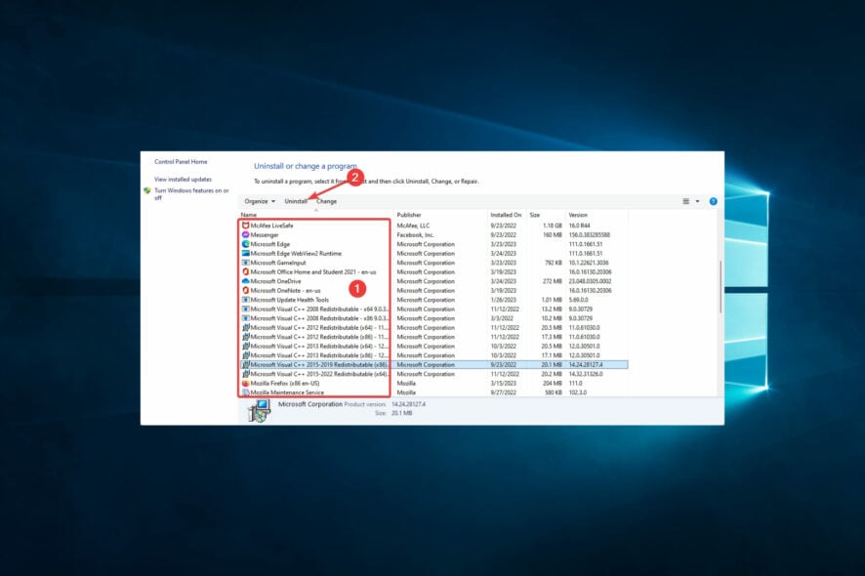The image size is (865, 576).
Task: Click version 156.0.383285588 in Messenger row
Action: (x=590, y=235)
